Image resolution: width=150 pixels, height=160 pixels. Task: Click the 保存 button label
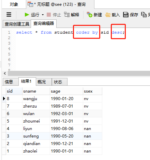click(134, 15)
